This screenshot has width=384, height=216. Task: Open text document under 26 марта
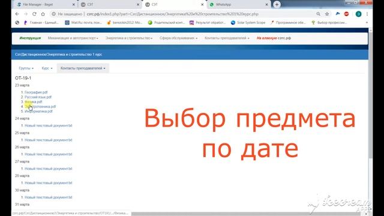click(x=49, y=154)
